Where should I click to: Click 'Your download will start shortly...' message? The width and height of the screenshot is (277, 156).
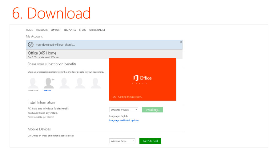coord(55,45)
